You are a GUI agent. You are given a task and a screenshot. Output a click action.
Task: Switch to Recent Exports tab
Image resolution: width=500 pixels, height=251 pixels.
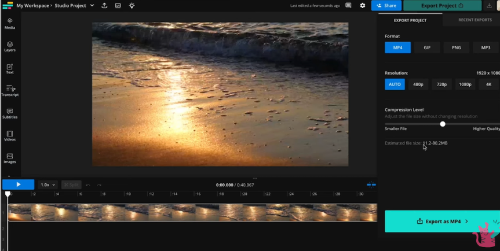(x=475, y=20)
